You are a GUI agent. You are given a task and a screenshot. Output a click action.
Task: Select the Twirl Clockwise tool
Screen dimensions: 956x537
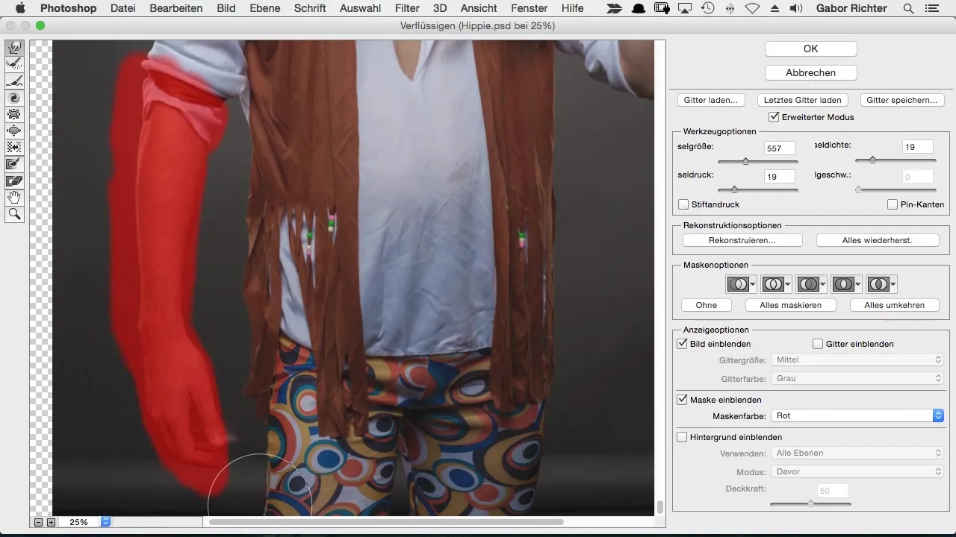[15, 98]
